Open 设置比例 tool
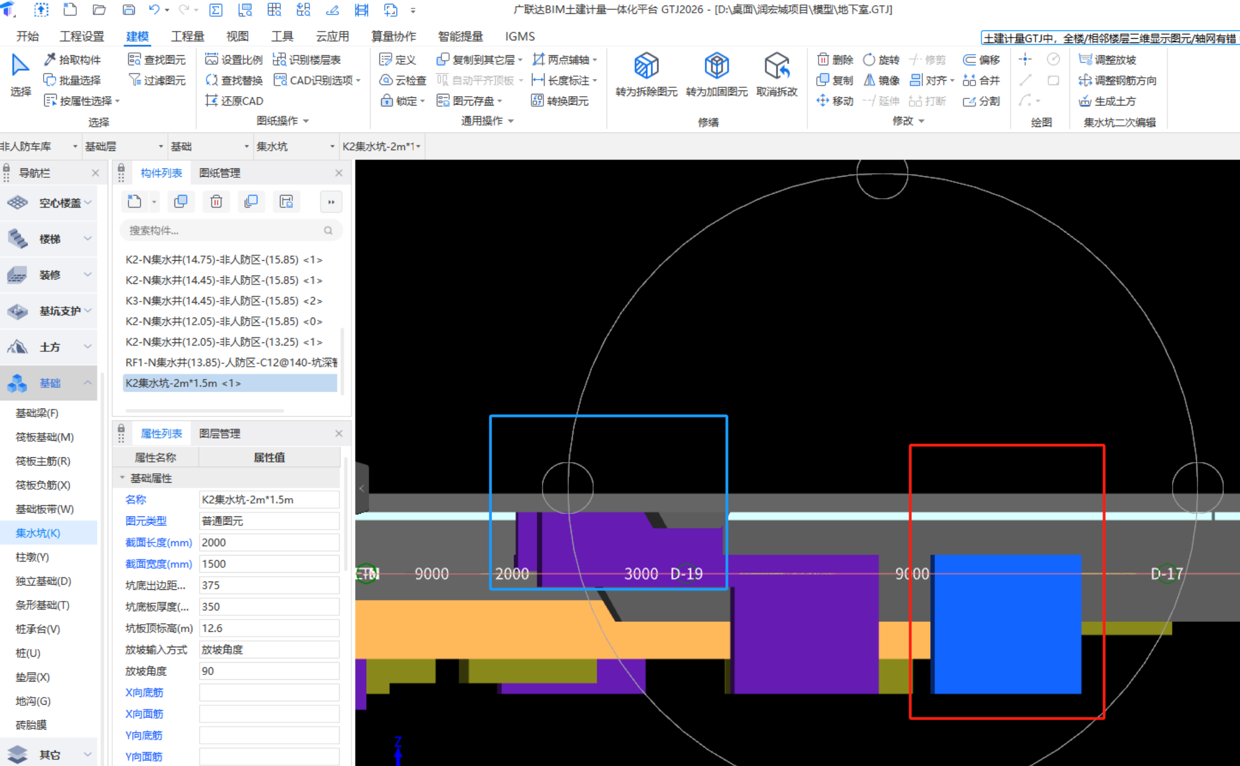Viewport: 1240px width, 766px height. click(x=234, y=60)
